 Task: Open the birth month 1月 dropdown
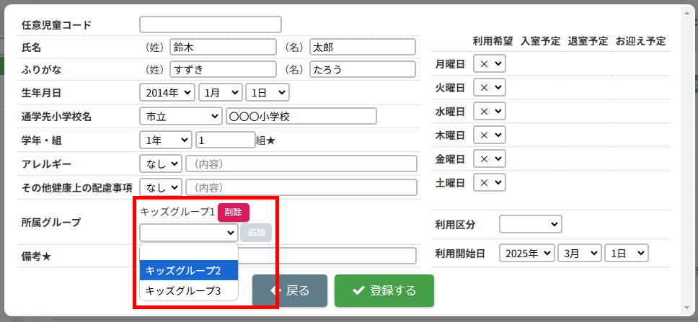(x=220, y=92)
